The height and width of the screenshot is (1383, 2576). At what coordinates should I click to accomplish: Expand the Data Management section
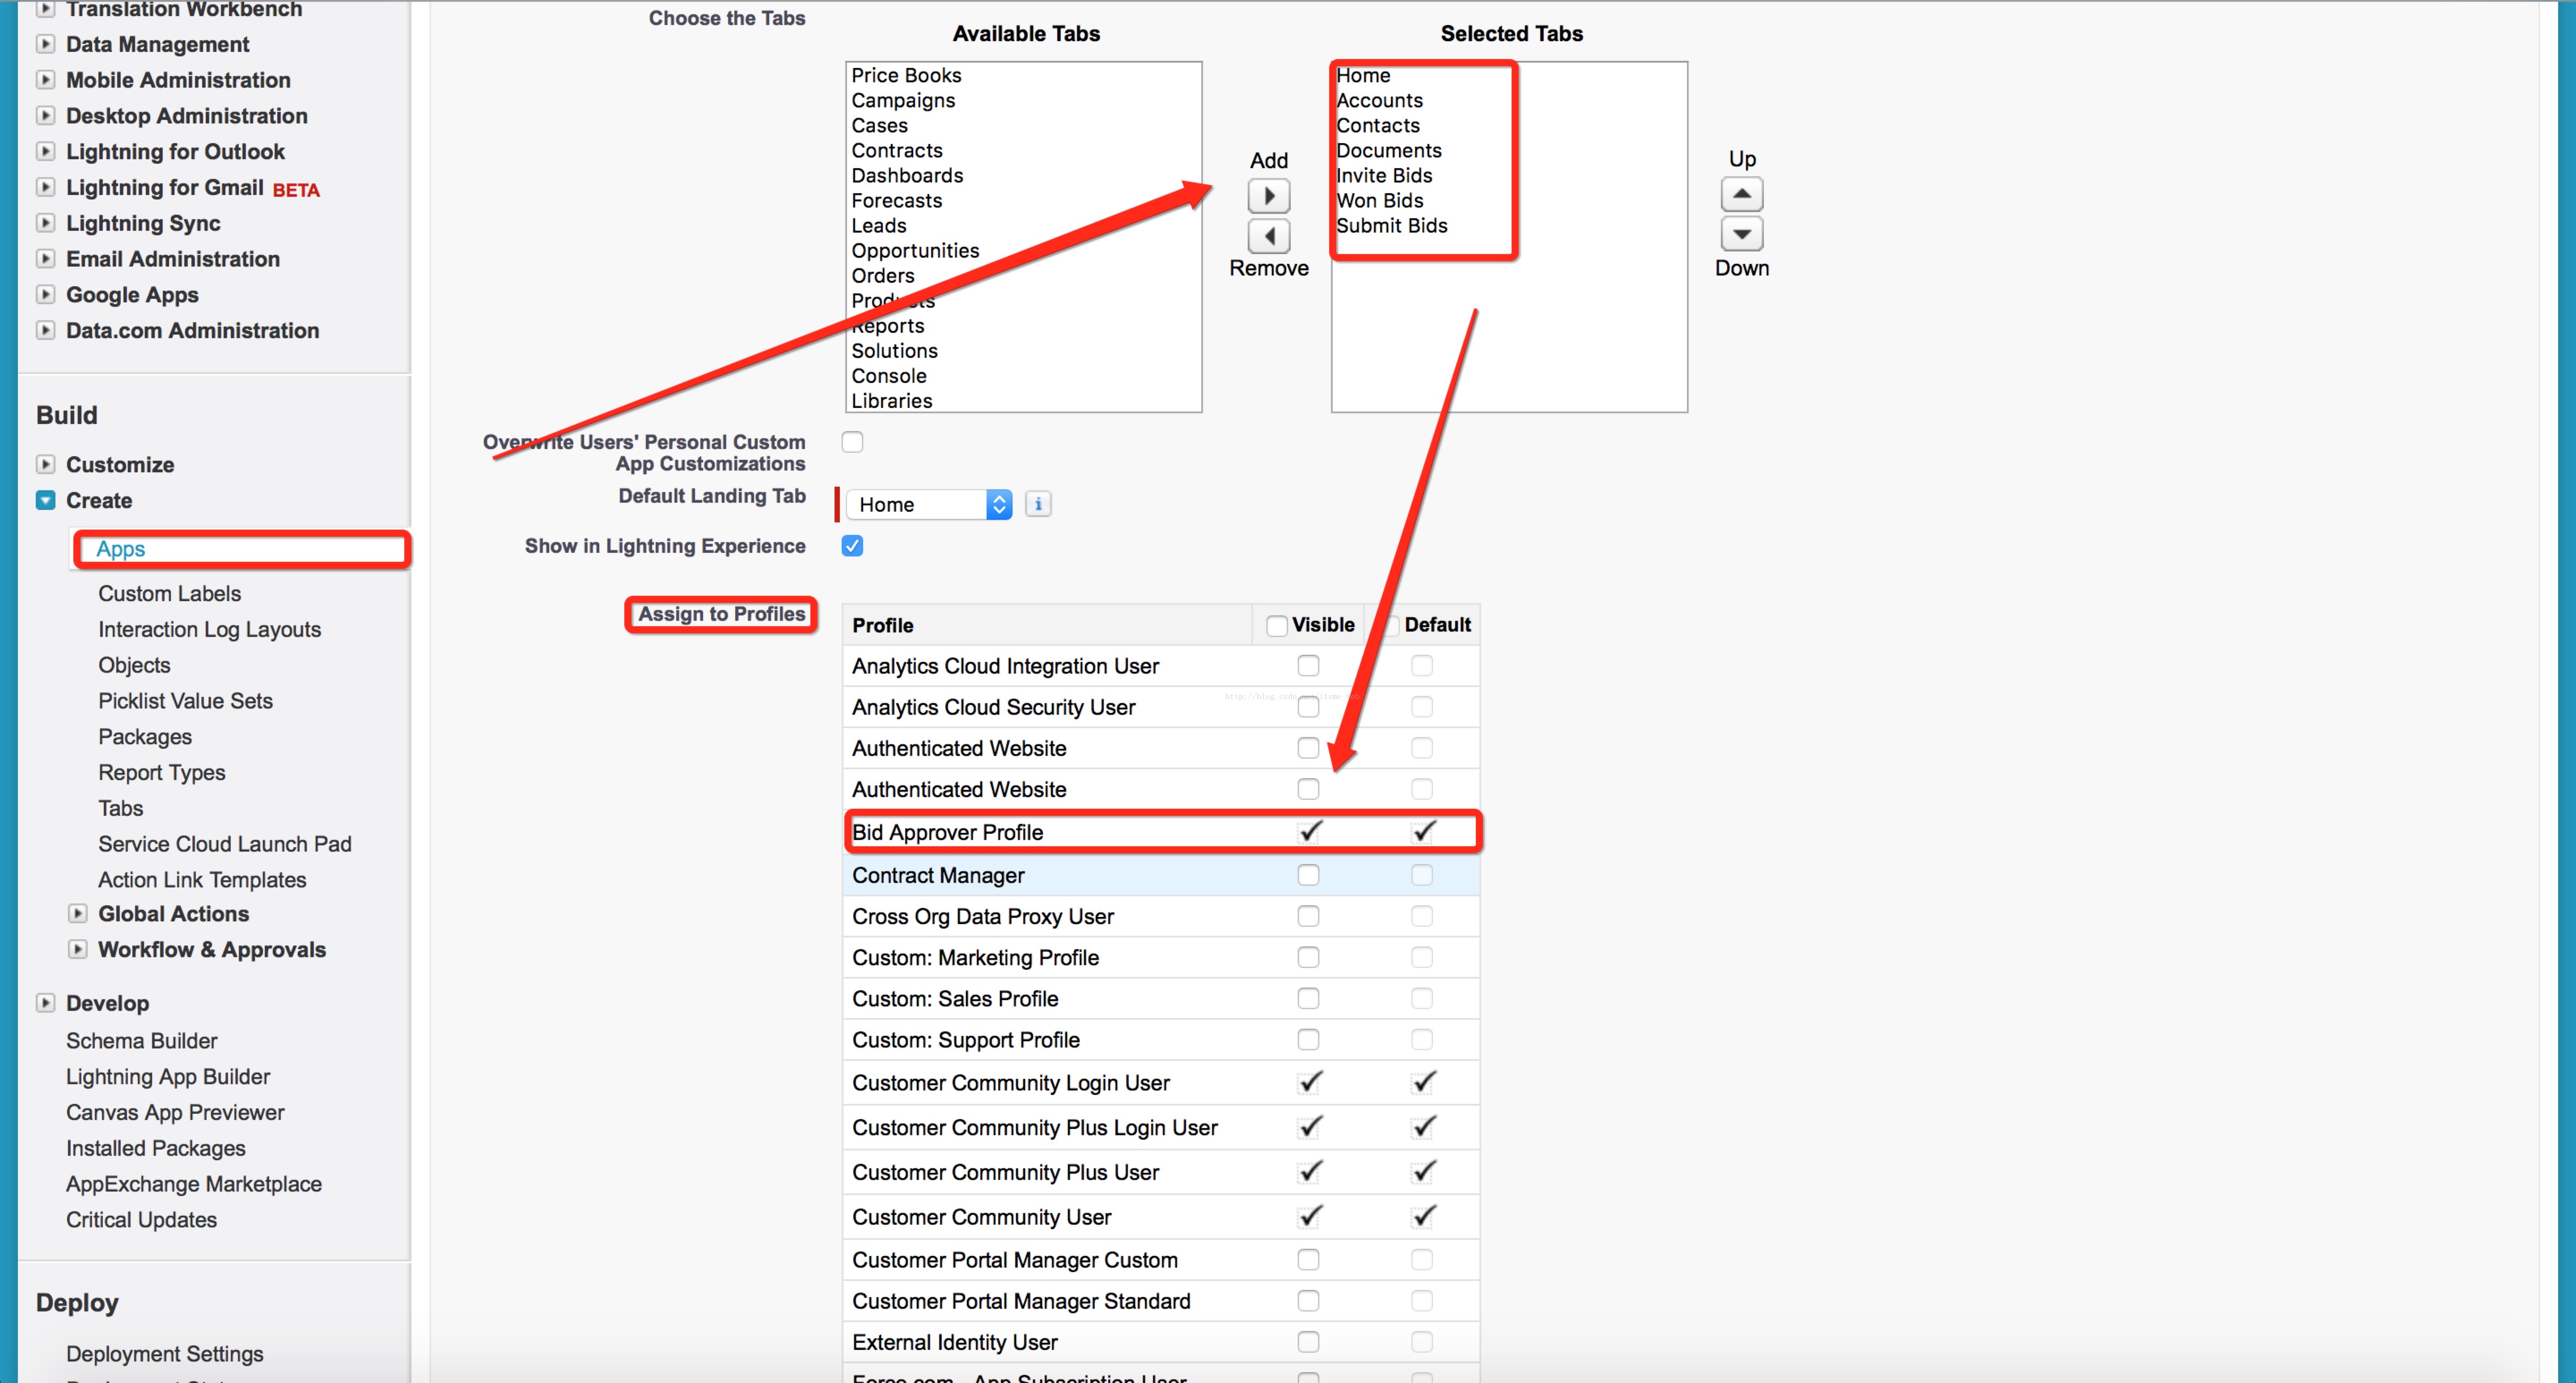coord(45,44)
